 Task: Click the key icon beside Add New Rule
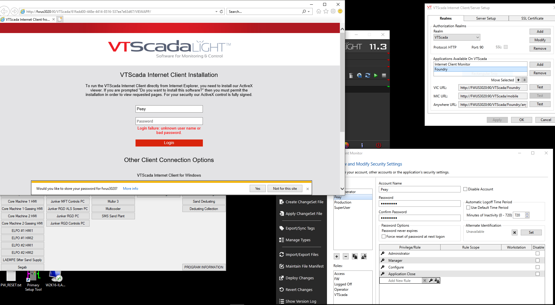point(431,281)
